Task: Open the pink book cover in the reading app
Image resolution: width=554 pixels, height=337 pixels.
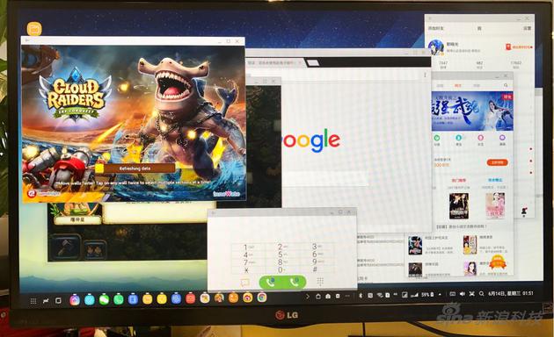Action: pos(494,205)
